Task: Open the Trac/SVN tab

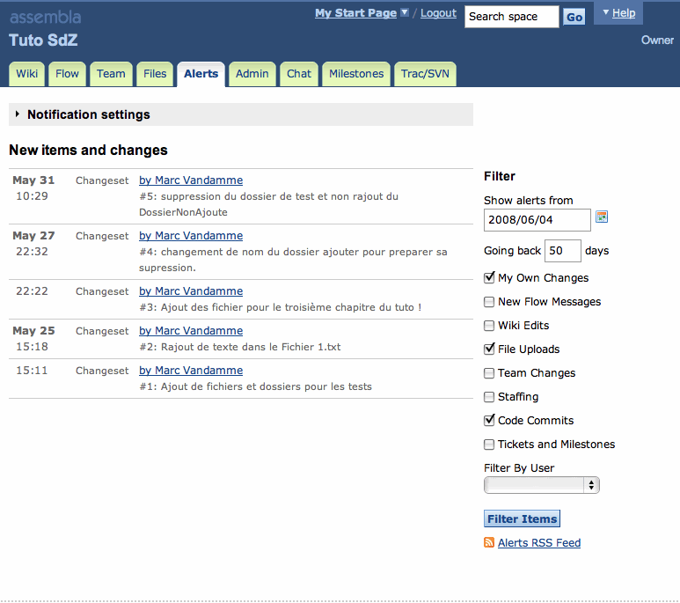Action: [425, 74]
